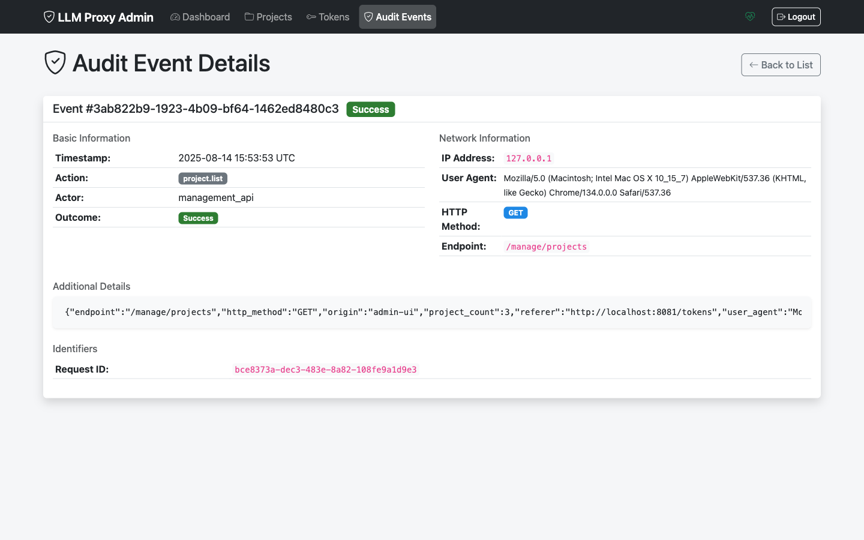The image size is (864, 540).
Task: Click the shield logo beside LLM Proxy Admin
Action: 48,17
